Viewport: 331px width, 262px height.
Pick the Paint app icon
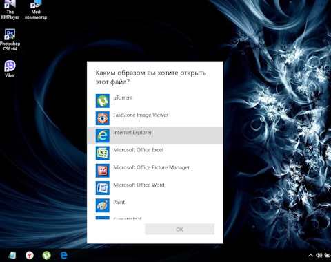pyautogui.click(x=103, y=205)
